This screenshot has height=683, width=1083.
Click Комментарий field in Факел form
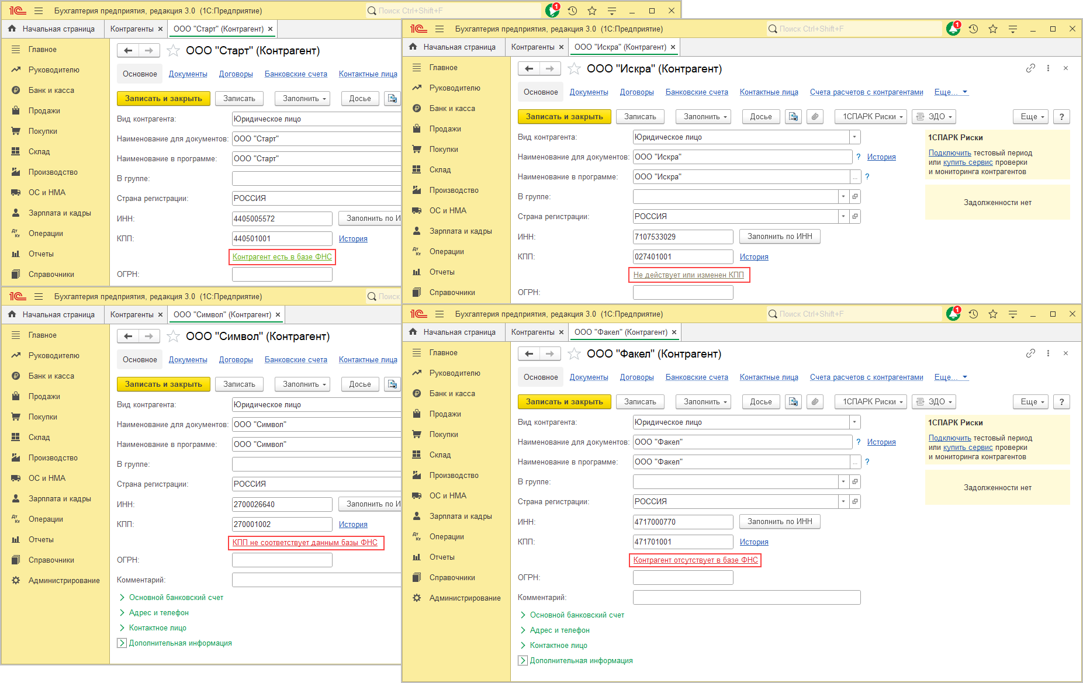coord(746,598)
